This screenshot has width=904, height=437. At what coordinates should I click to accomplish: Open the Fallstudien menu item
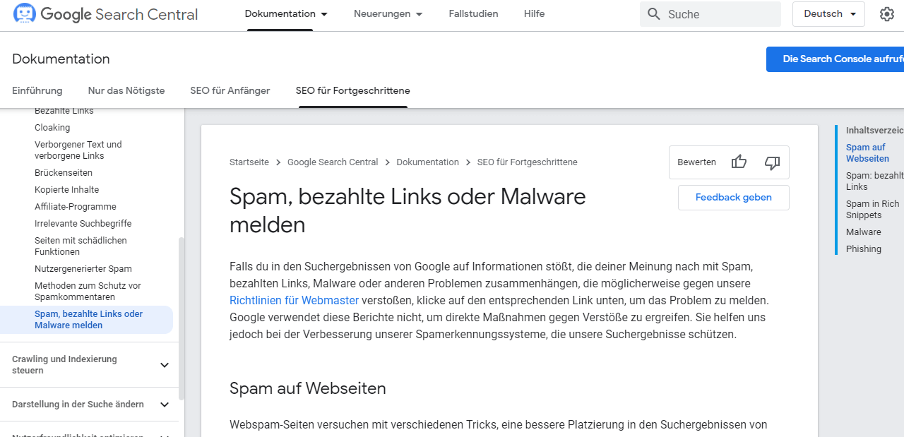[x=473, y=14]
